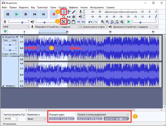166x126 pixels.
Task: Solo the track with Соло button
Action: click(14, 40)
